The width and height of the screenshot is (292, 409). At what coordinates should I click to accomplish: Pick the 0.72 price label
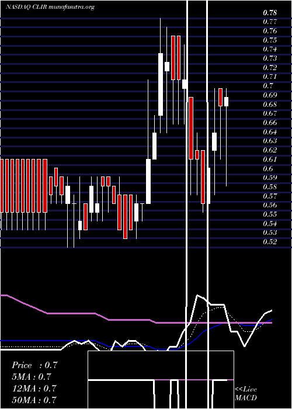pyautogui.click(x=270, y=67)
